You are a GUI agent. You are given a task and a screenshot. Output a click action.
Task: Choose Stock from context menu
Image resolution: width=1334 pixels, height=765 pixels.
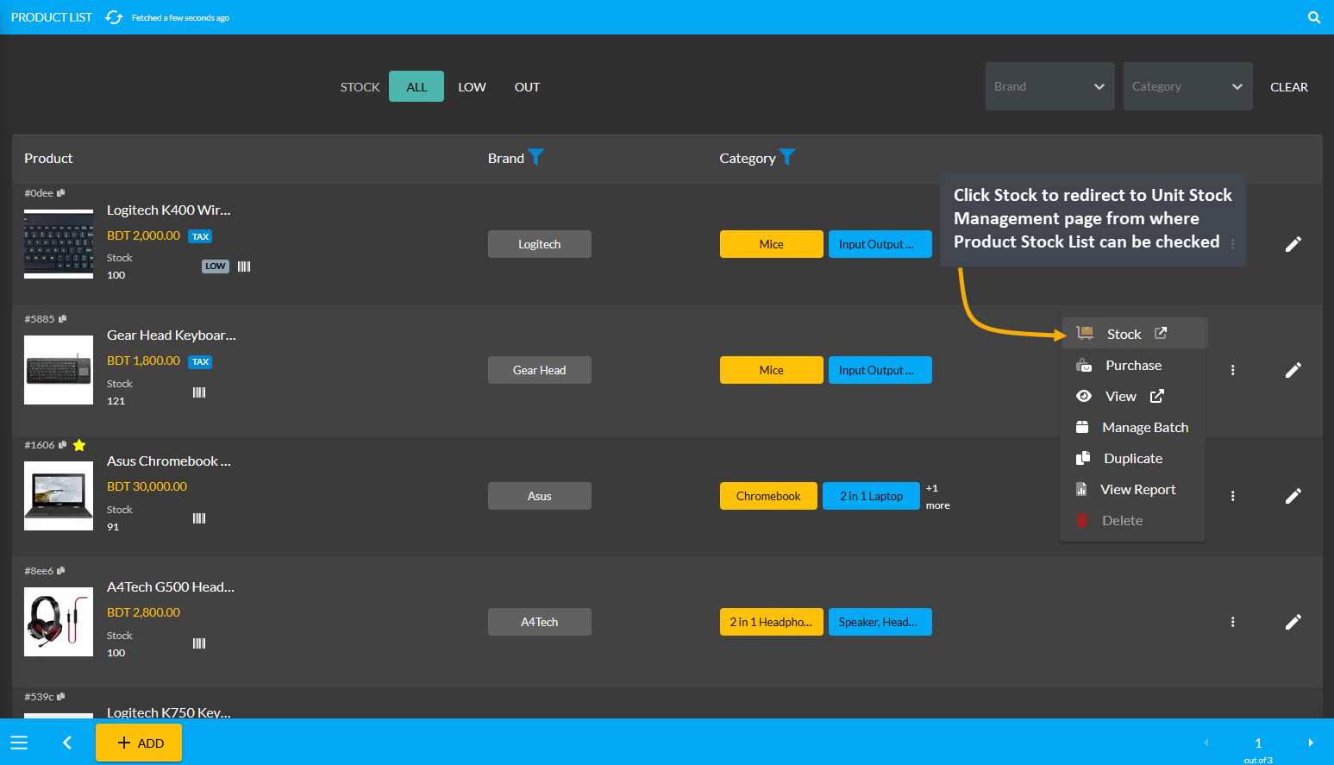1134,334
